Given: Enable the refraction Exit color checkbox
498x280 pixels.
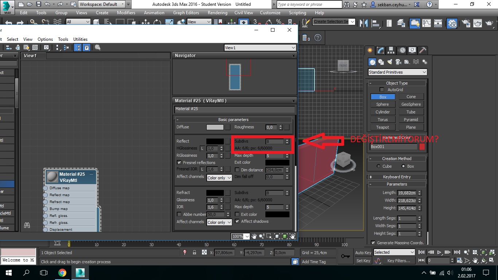Looking at the screenshot, I should 237,214.
